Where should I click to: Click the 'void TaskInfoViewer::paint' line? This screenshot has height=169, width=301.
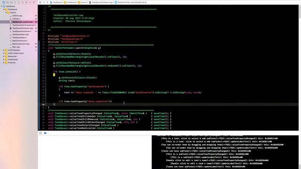point(74,48)
